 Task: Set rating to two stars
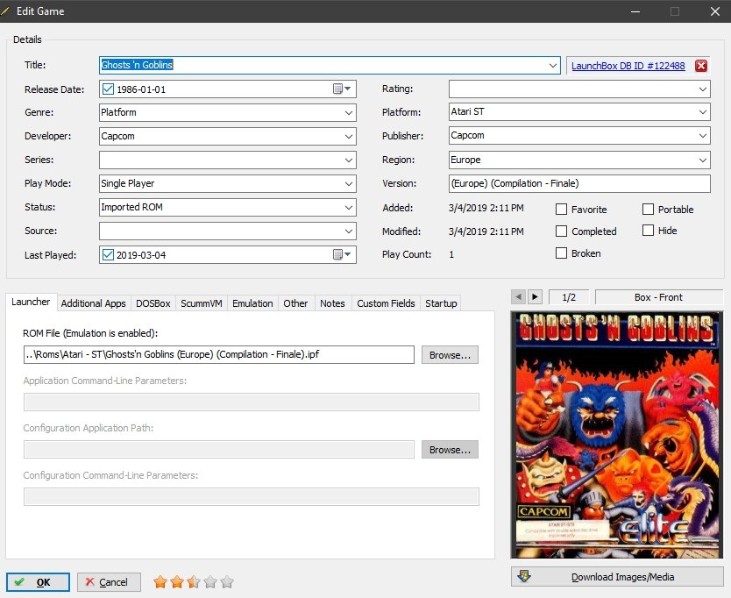point(177,581)
